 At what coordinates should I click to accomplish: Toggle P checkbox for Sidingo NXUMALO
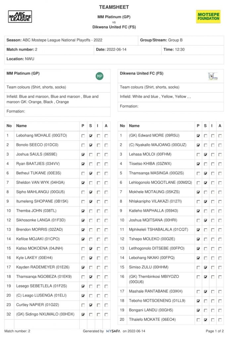[83, 315]
